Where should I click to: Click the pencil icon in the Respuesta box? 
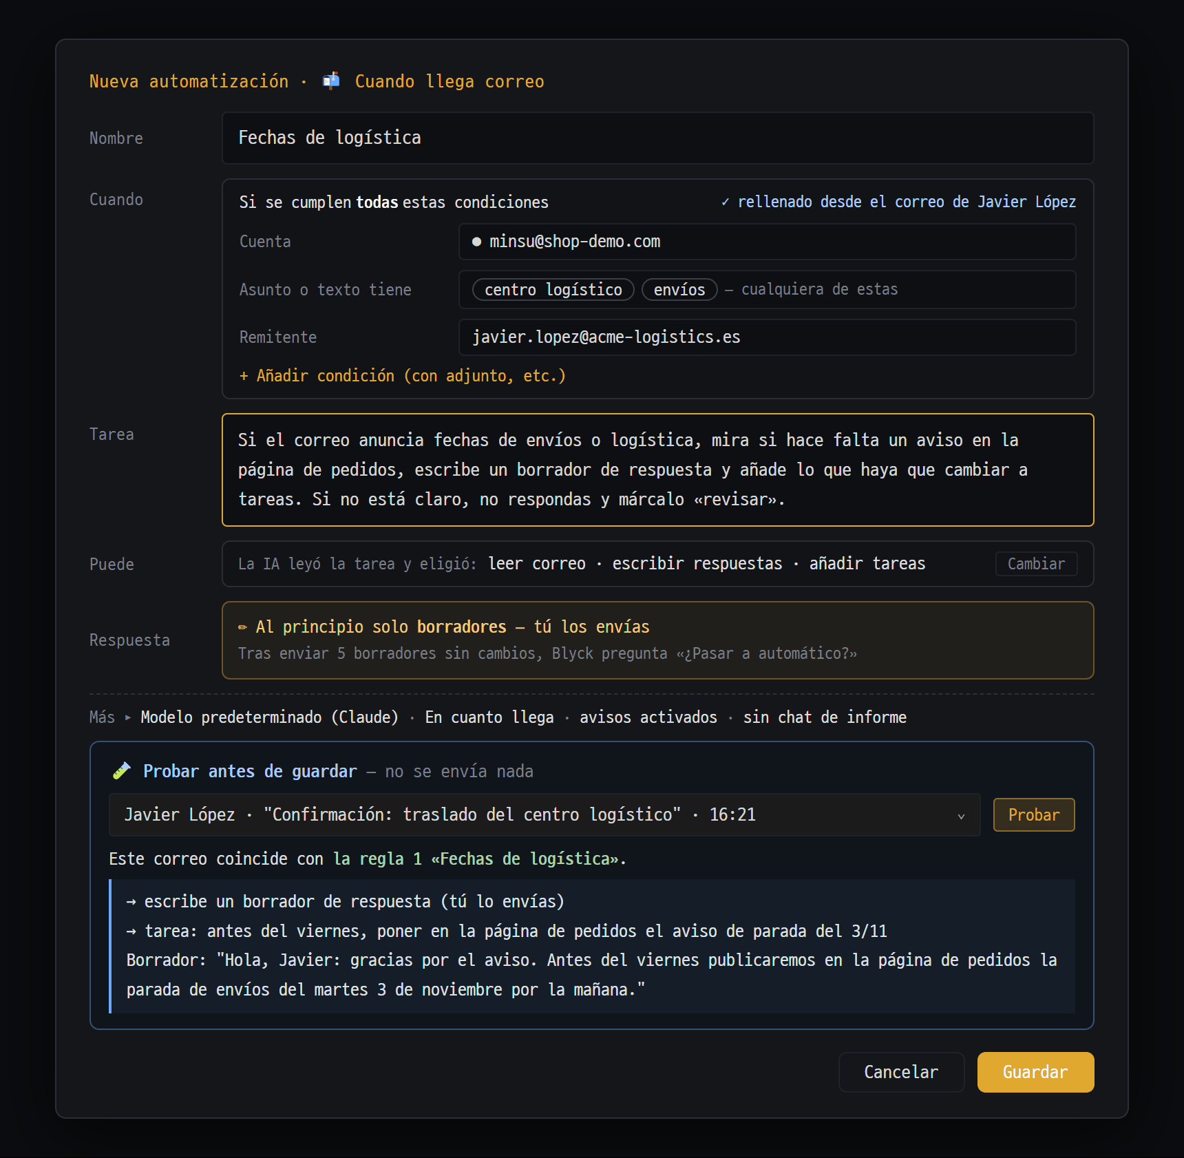(x=242, y=627)
